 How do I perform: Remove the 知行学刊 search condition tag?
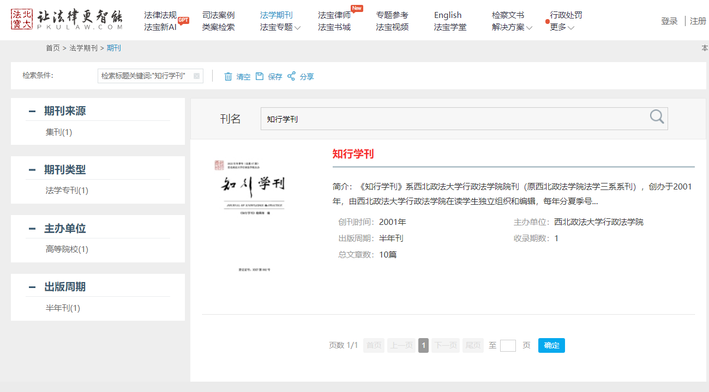[196, 76]
